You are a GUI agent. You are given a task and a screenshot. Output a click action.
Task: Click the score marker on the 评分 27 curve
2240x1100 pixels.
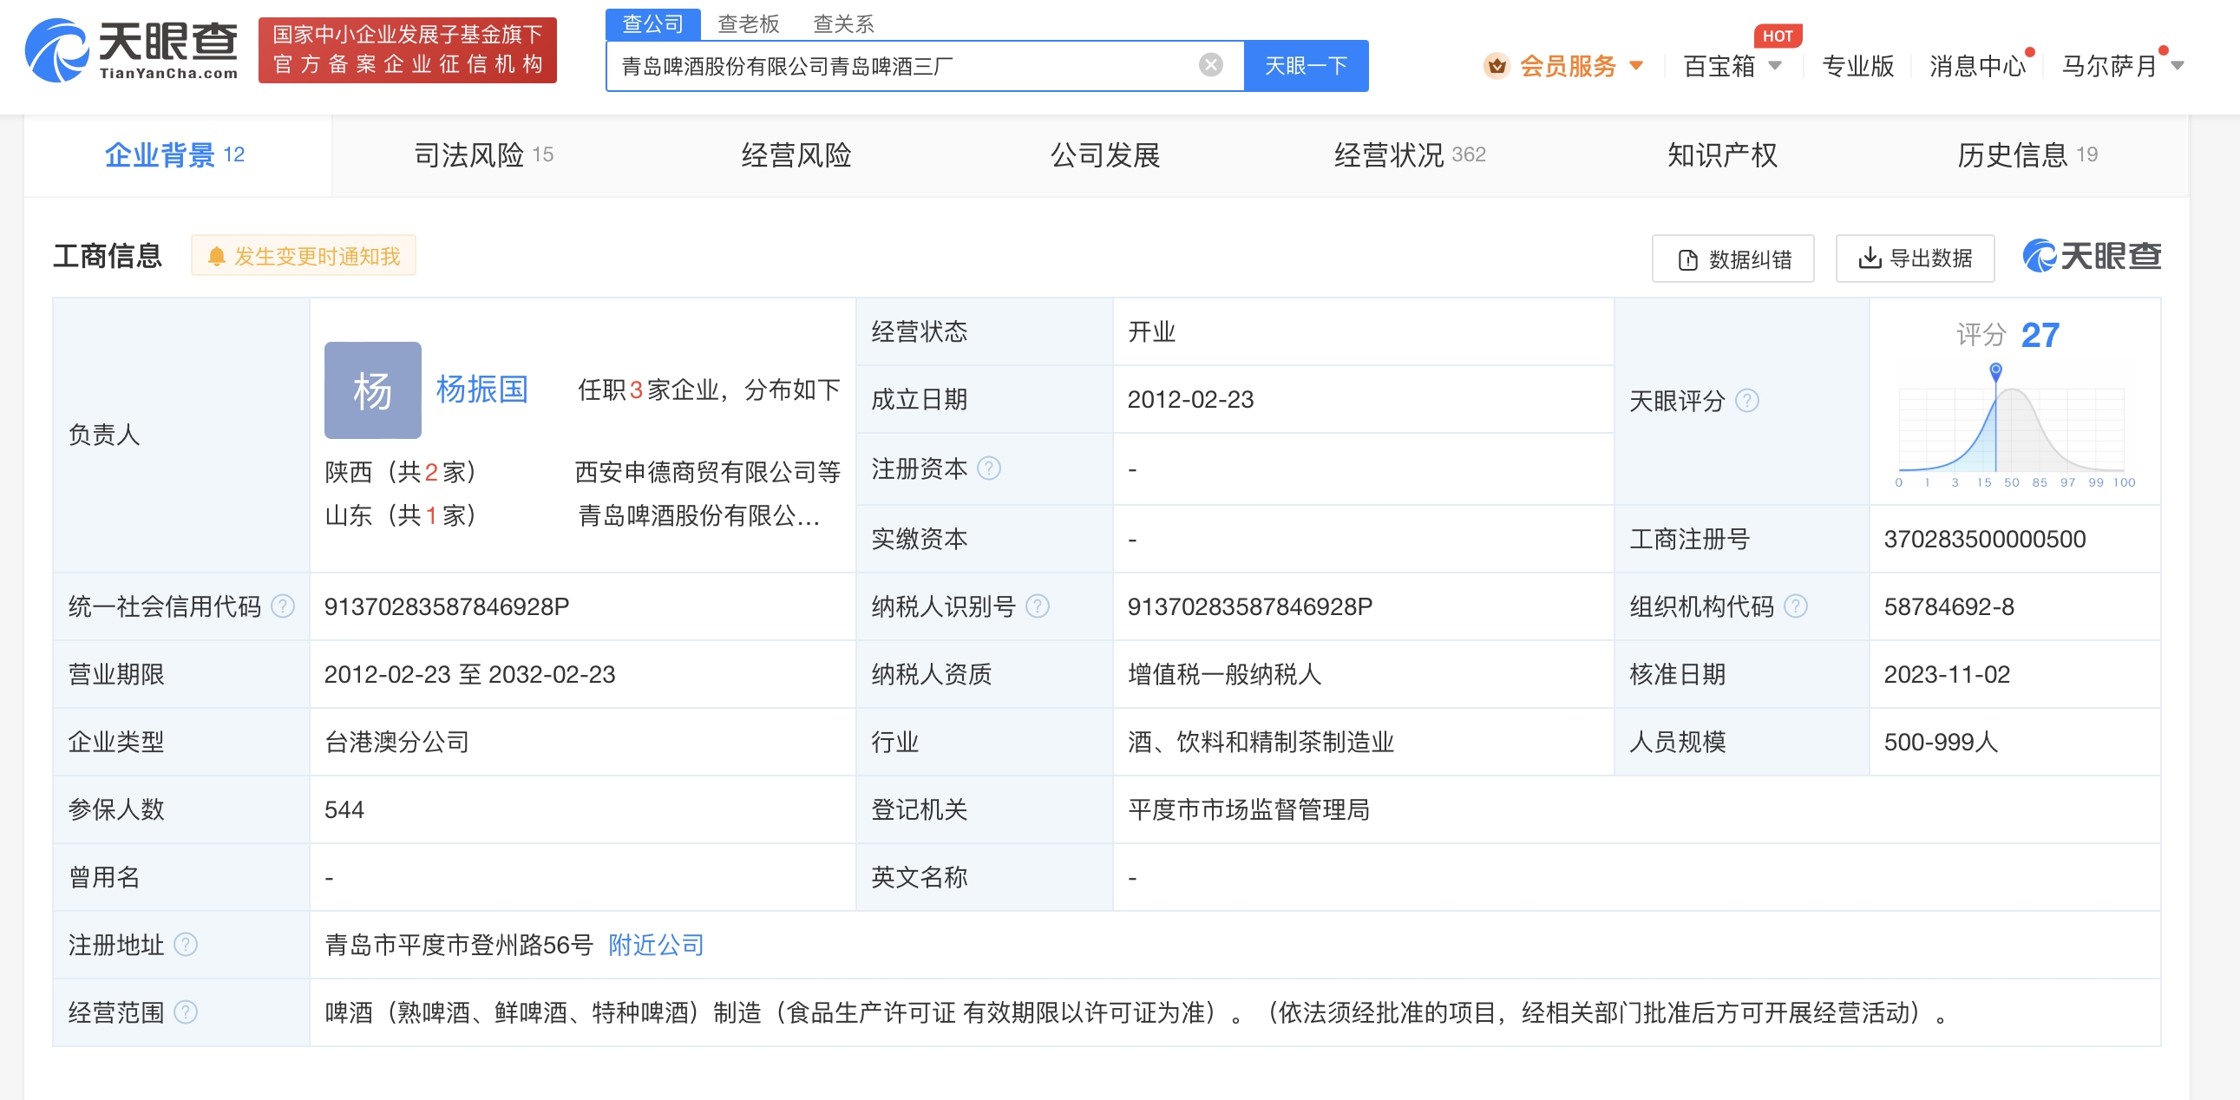1994,369
